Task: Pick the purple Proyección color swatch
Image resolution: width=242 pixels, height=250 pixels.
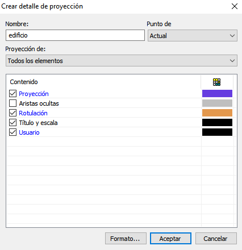Action: coord(217,93)
